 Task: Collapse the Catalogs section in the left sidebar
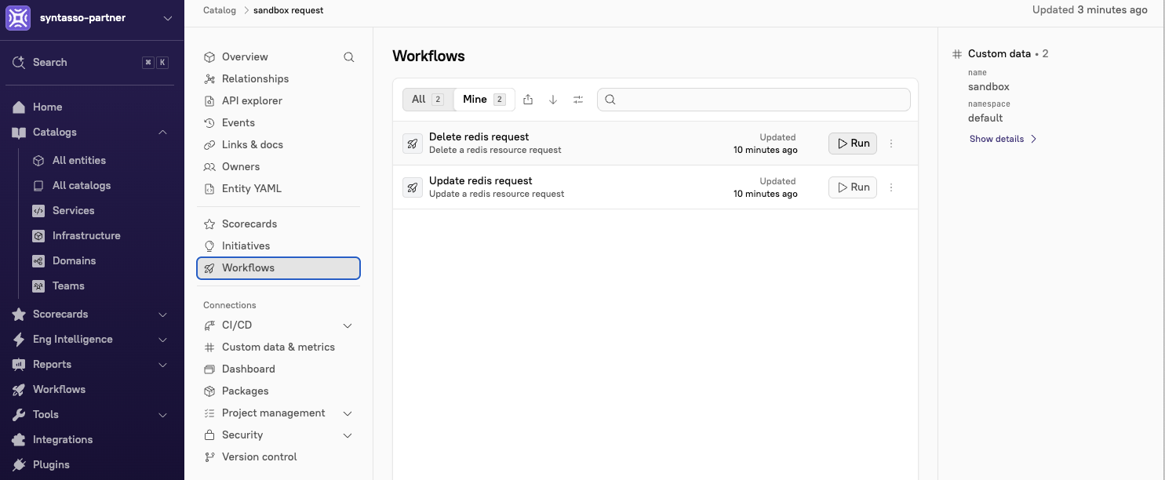tap(162, 132)
